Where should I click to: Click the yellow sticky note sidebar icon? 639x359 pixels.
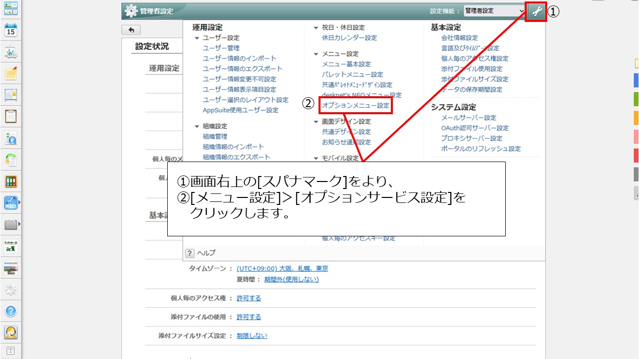click(x=11, y=73)
